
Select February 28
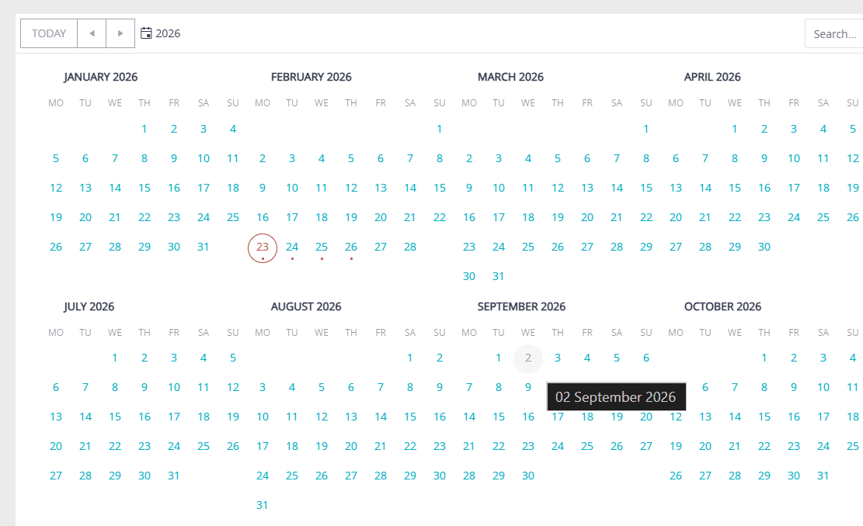click(x=410, y=247)
